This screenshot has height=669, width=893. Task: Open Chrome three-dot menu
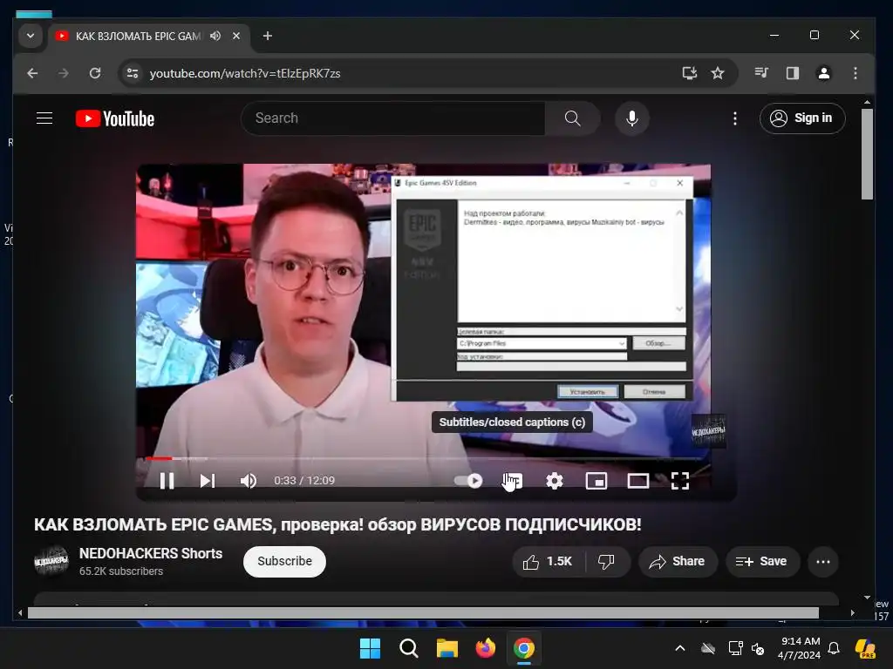point(856,73)
